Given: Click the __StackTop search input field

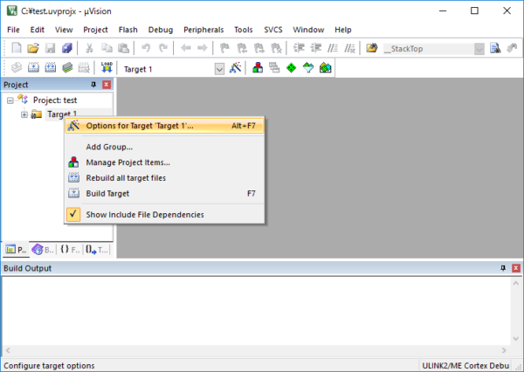Looking at the screenshot, I should pos(429,49).
